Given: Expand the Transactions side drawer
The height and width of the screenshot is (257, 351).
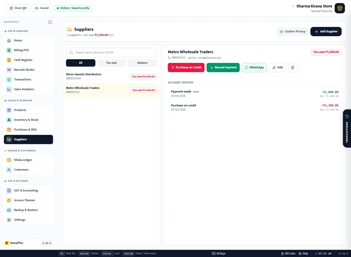Looking at the screenshot, I should pos(347,128).
